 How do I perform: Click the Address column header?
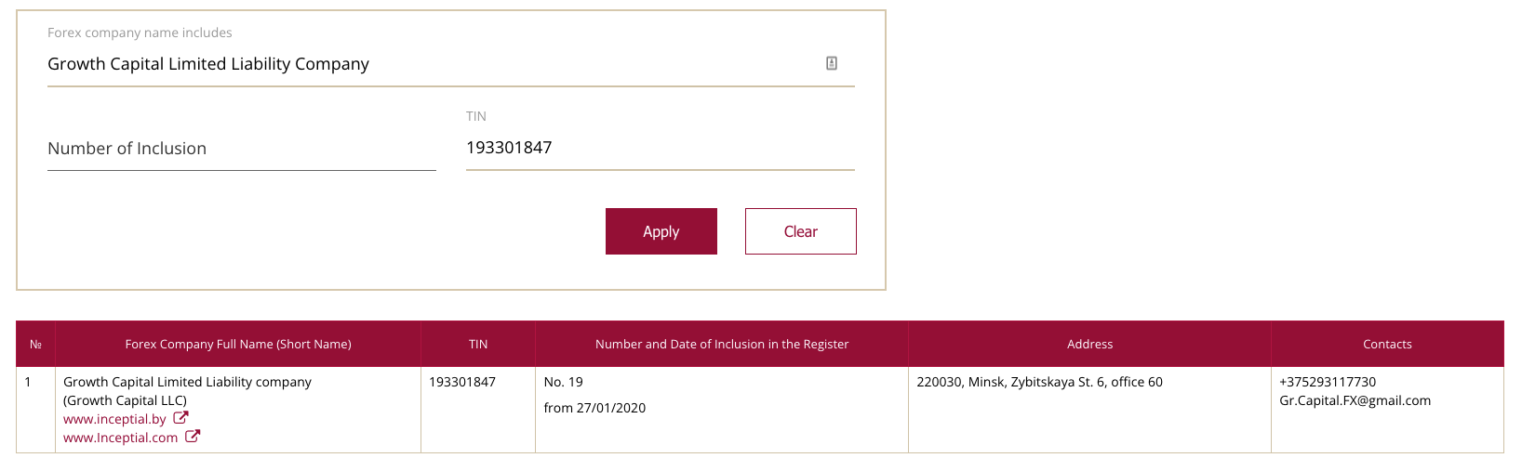1089,344
